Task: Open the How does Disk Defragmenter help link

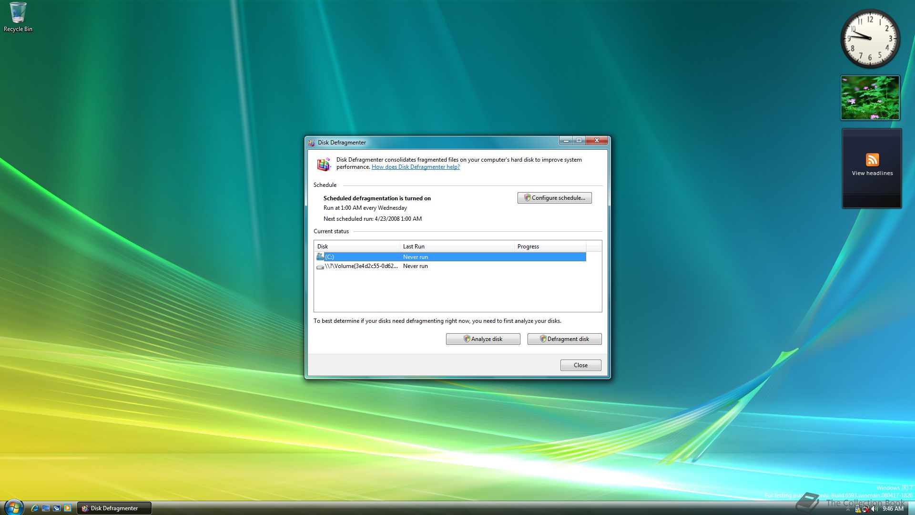Action: (416, 167)
